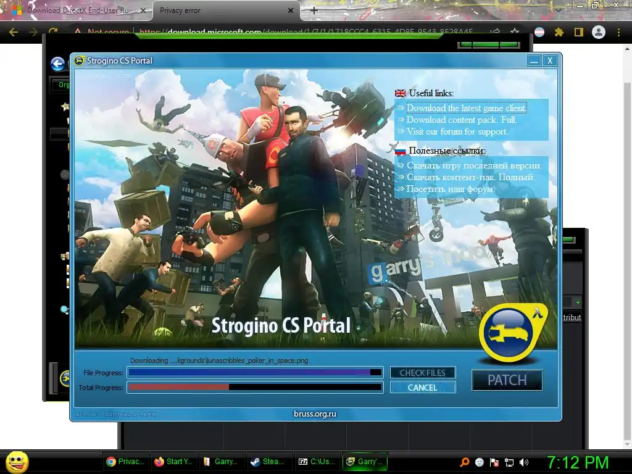Image resolution: width=632 pixels, height=474 pixels.
Task: Click the network tray icon
Action: click(x=509, y=462)
